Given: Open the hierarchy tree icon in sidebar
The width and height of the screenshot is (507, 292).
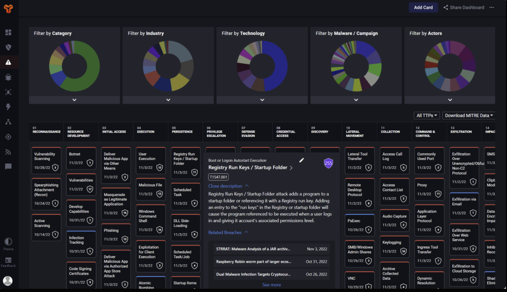Looking at the screenshot, I should coord(9,122).
